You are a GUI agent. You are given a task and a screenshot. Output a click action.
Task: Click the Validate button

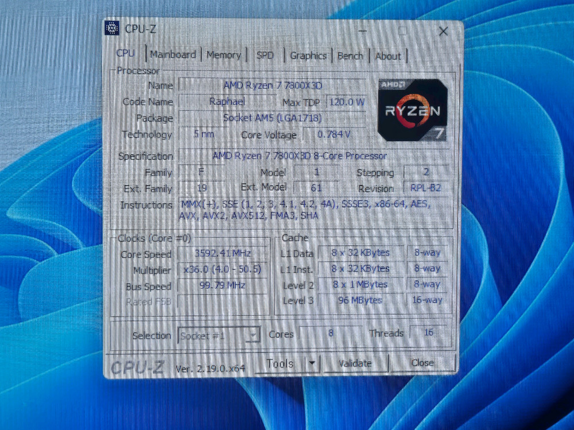[356, 362]
